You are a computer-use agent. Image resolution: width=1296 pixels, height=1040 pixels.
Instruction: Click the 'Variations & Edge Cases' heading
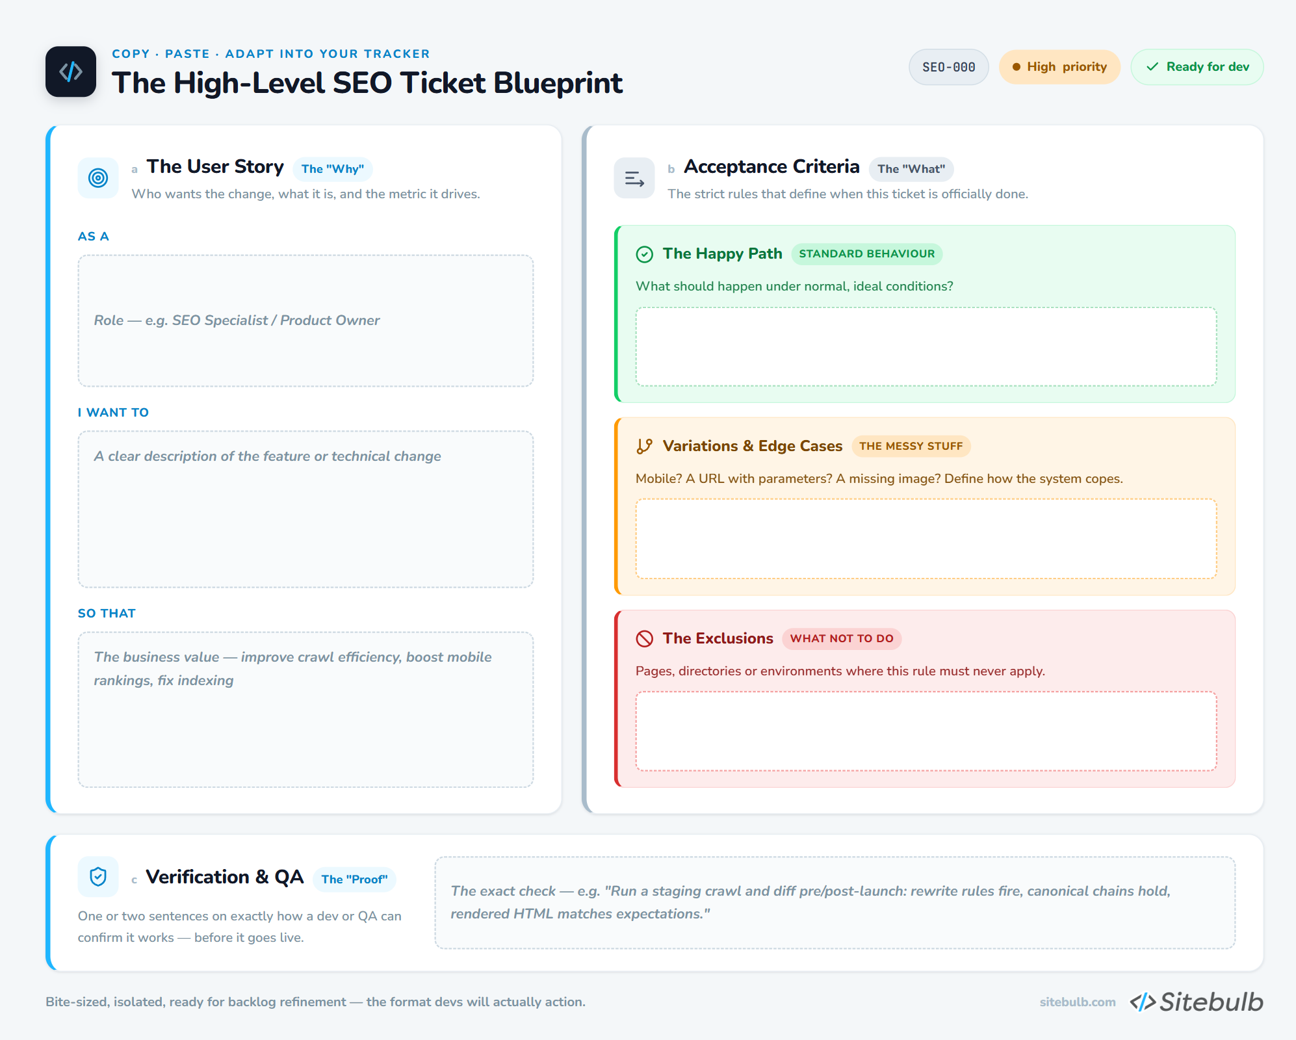click(753, 446)
